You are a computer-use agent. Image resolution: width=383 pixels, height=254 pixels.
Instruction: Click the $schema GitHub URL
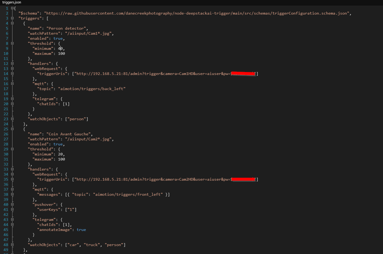tap(197, 13)
